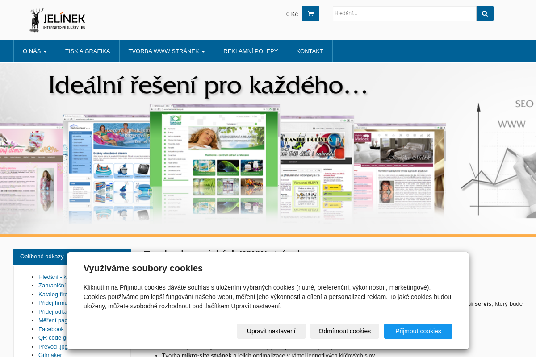The image size is (536, 357).
Task: Open the KONTAKT page
Action: click(310, 51)
